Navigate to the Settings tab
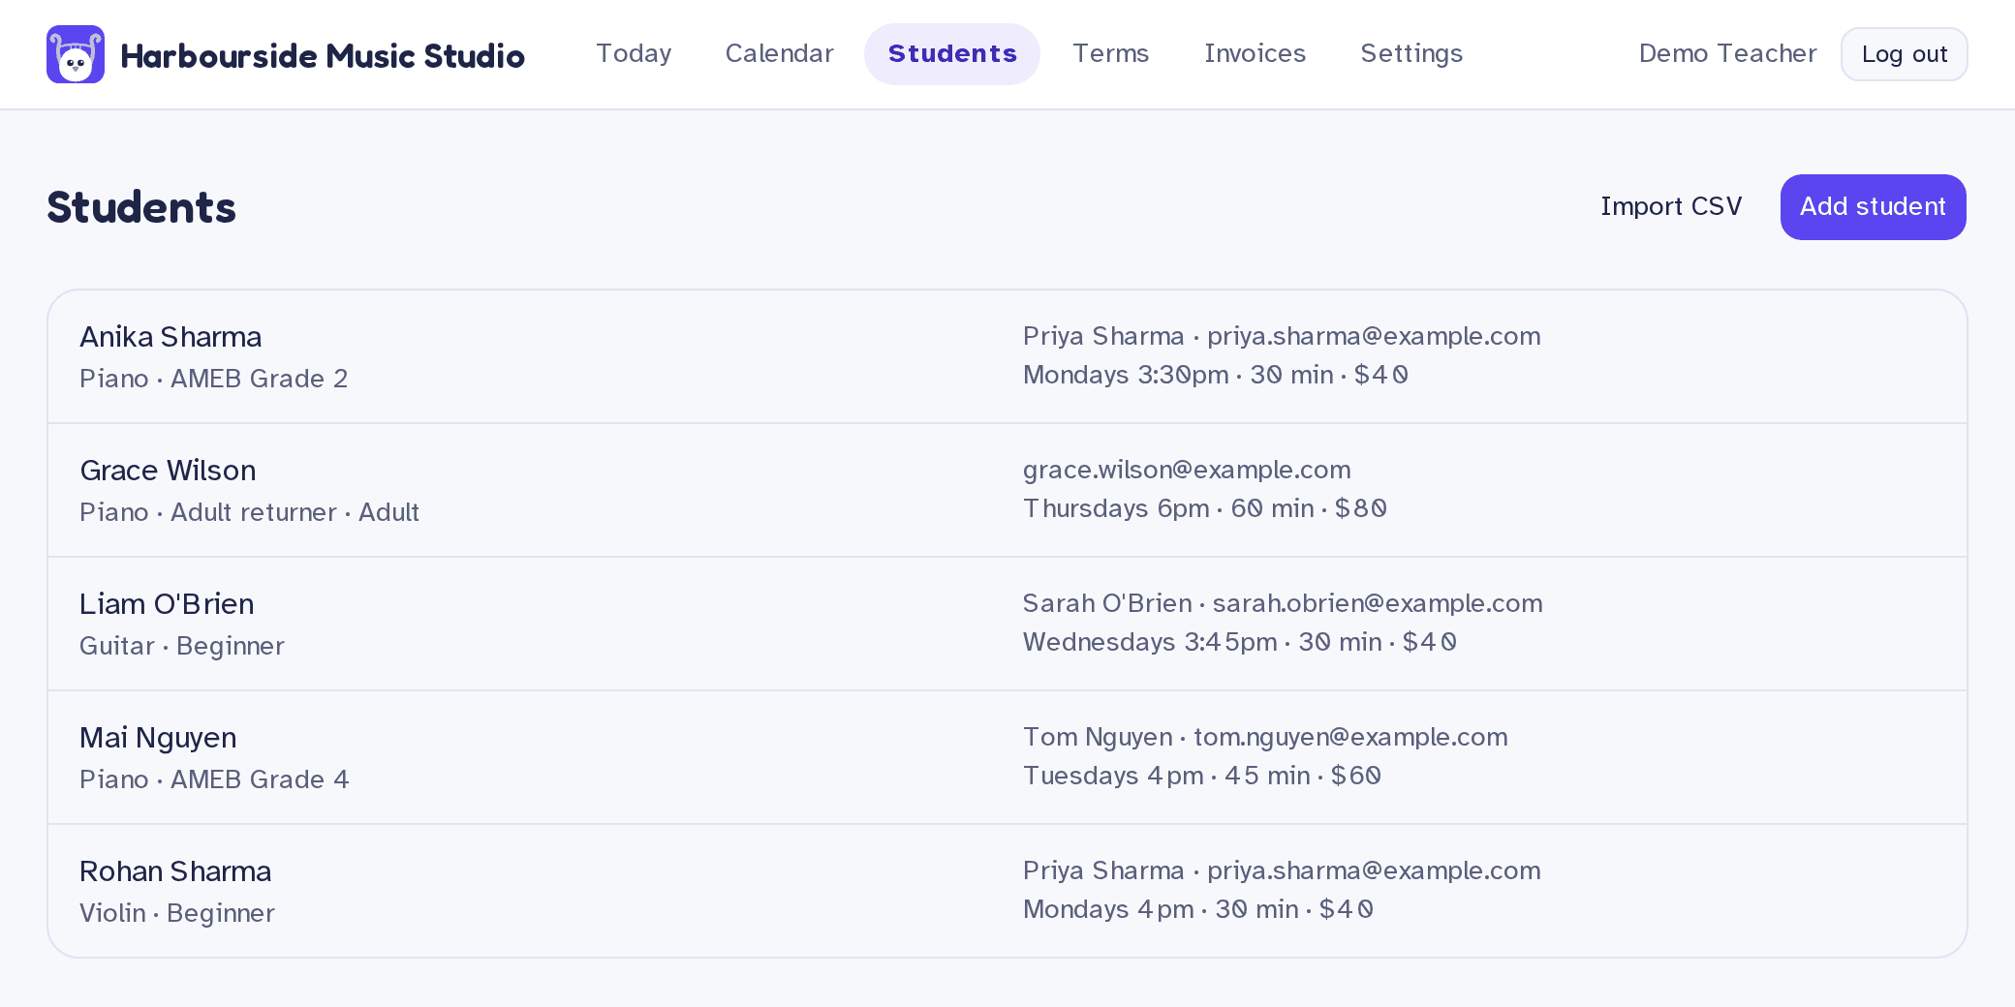This screenshot has height=1007, width=2015. coord(1411,53)
